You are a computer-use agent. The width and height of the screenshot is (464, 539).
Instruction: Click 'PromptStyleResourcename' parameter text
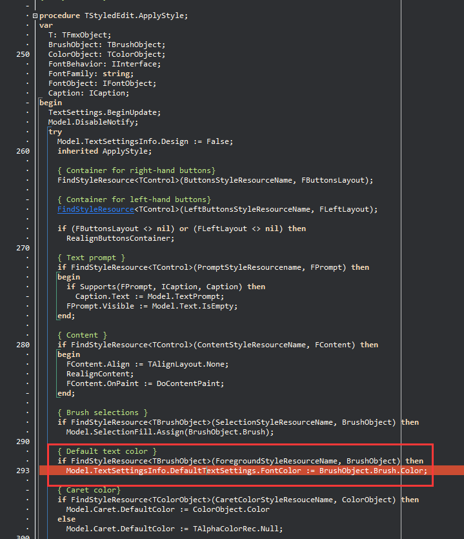250,267
